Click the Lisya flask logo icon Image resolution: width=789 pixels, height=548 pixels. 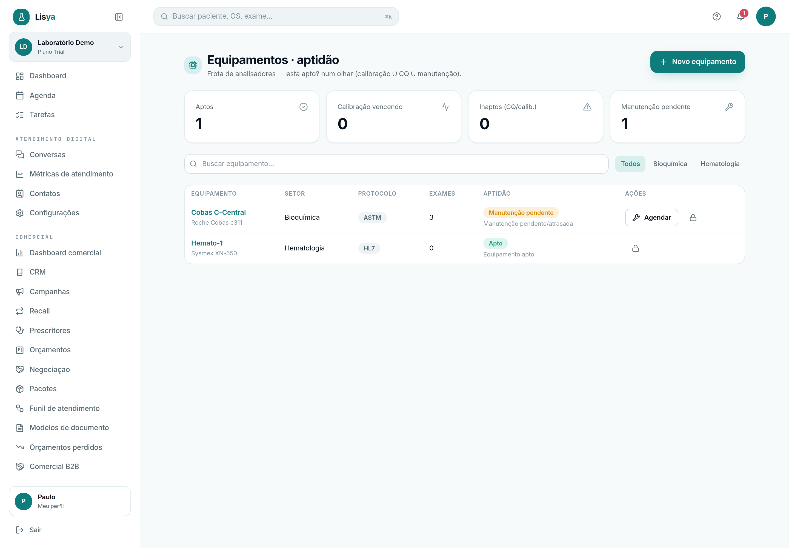tap(21, 17)
